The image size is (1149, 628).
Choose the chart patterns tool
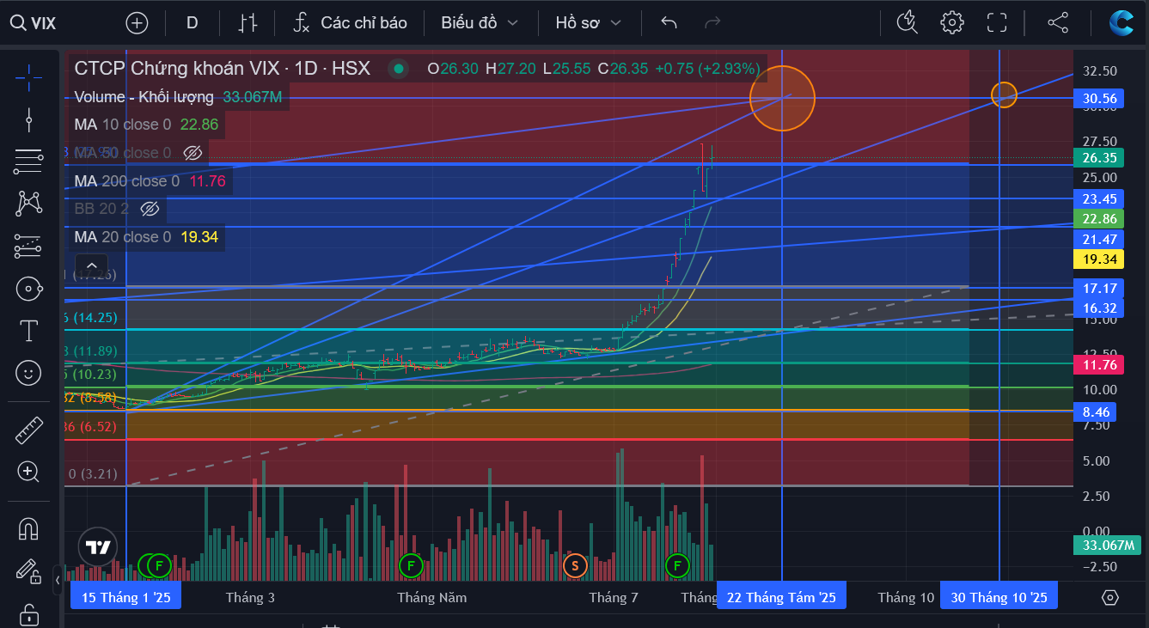click(28, 203)
